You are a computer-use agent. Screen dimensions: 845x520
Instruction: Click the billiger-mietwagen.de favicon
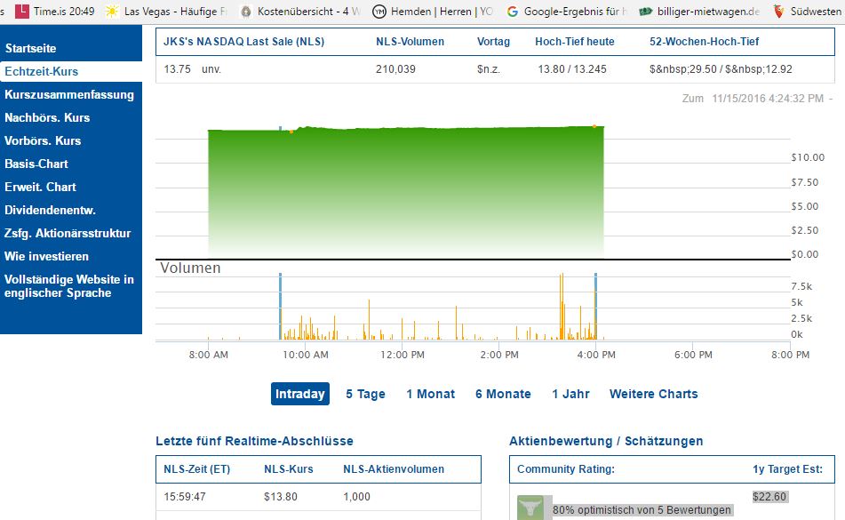tap(646, 12)
